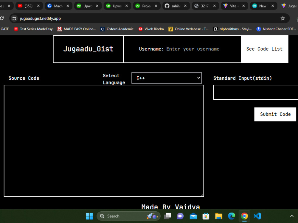Screen dimensions: 298x223
Task: Click the source code textarea resize handle
Action: 202,195
